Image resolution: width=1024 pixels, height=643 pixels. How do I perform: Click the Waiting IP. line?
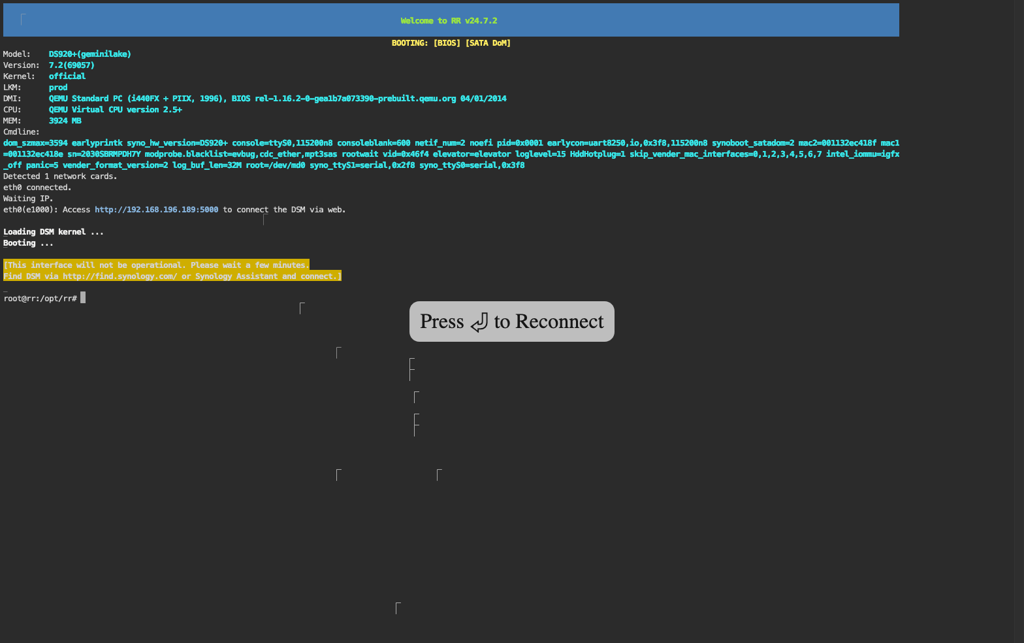(28, 199)
